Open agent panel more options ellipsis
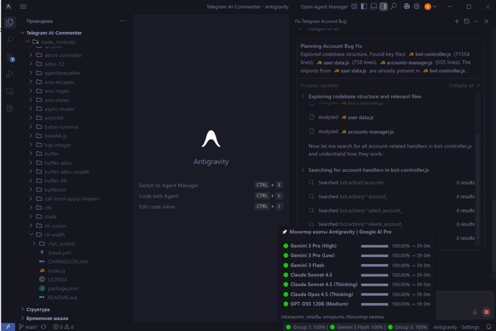This screenshot has width=496, height=331. tap(477, 21)
